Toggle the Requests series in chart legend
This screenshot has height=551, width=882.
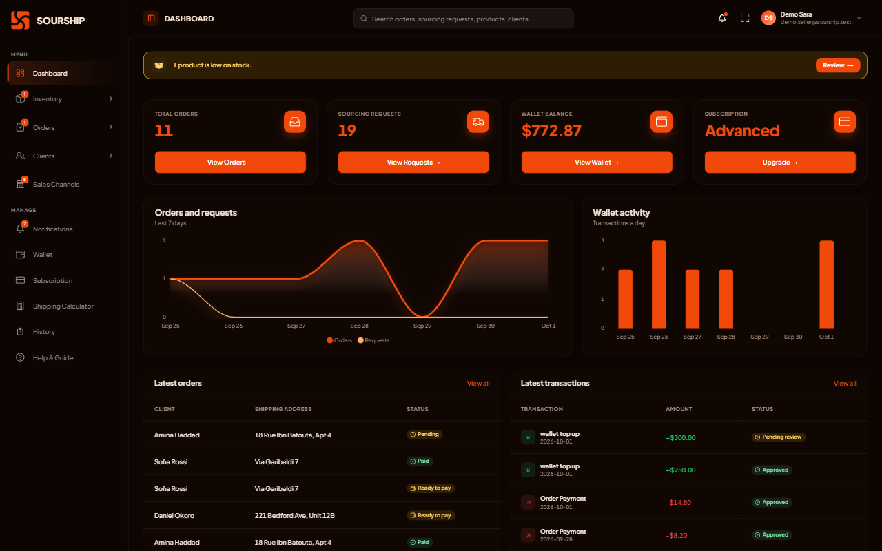tap(373, 340)
